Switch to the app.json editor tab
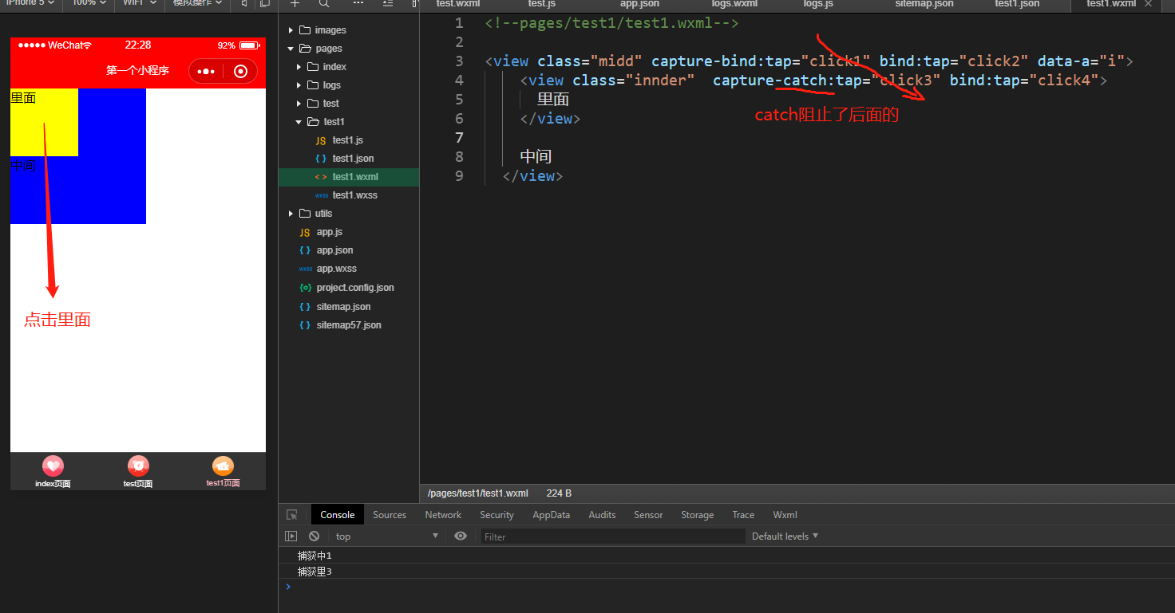Viewport: 1175px width, 613px height. click(639, 4)
